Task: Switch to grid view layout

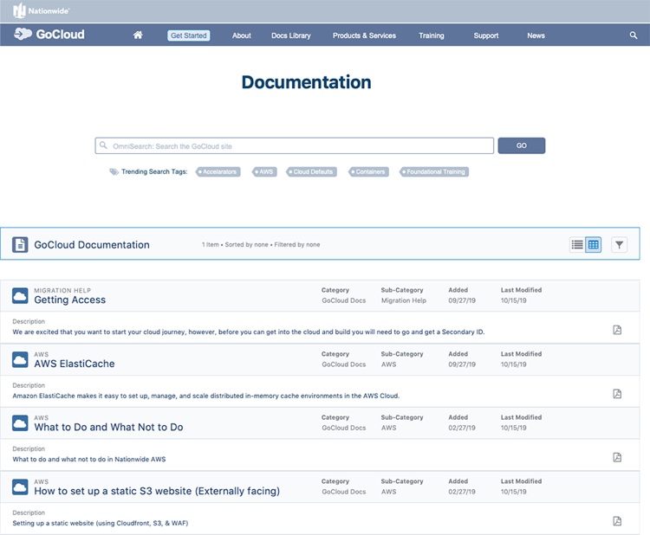Action: 593,244
